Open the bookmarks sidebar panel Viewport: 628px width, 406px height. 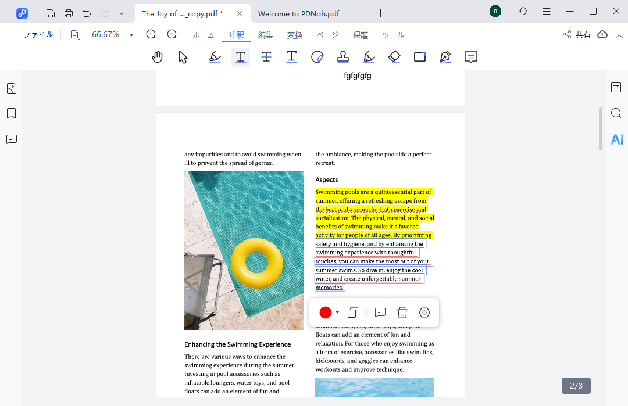click(x=12, y=113)
